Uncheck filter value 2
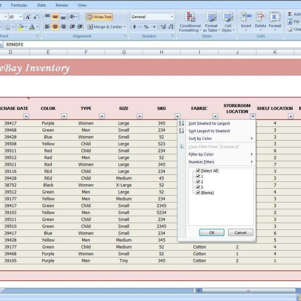The width and height of the screenshot is (301, 301). [198, 181]
